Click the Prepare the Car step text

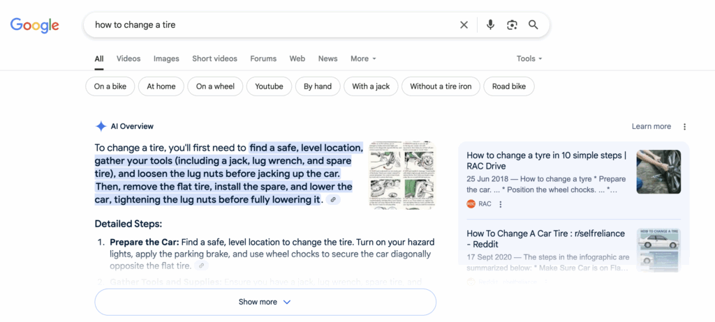click(x=272, y=254)
